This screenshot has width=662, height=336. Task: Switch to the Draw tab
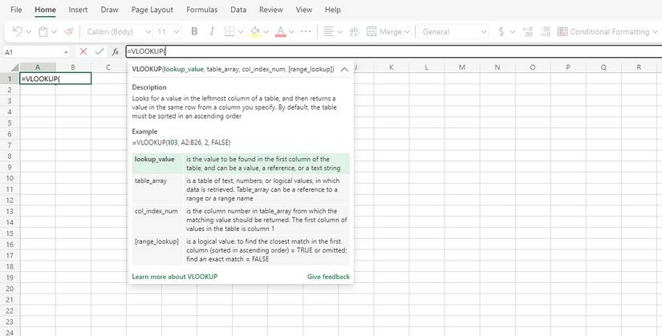(x=109, y=10)
